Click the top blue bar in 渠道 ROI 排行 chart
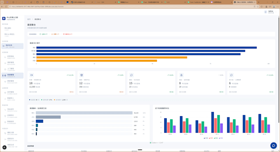 [x=147, y=48]
